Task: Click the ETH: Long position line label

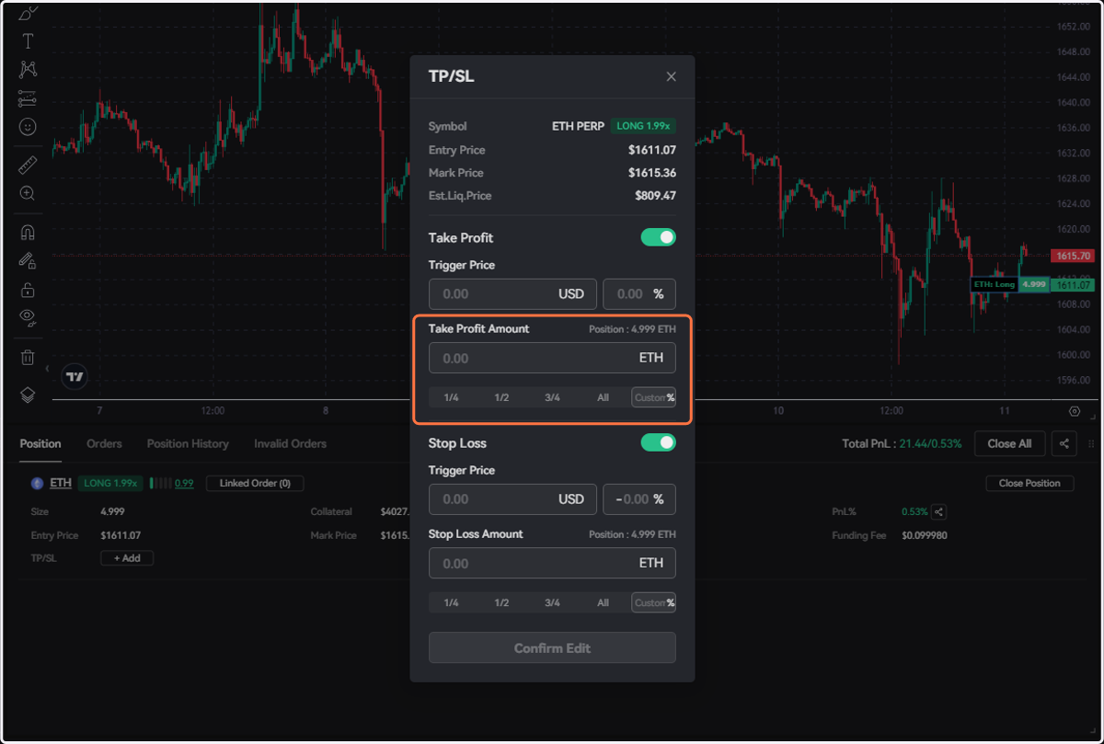Action: coord(994,284)
